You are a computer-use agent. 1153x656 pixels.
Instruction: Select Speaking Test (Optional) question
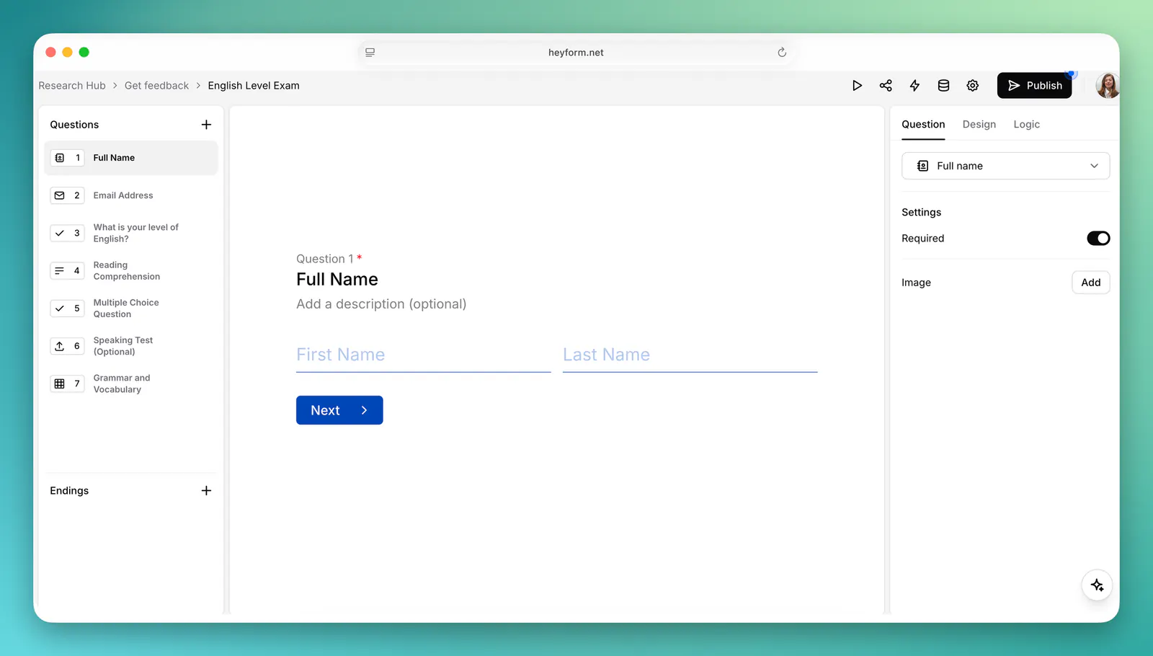tap(131, 346)
